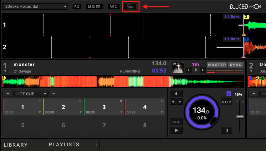
Task: Expand the deck 1 selector arrow
Action: click(5, 71)
